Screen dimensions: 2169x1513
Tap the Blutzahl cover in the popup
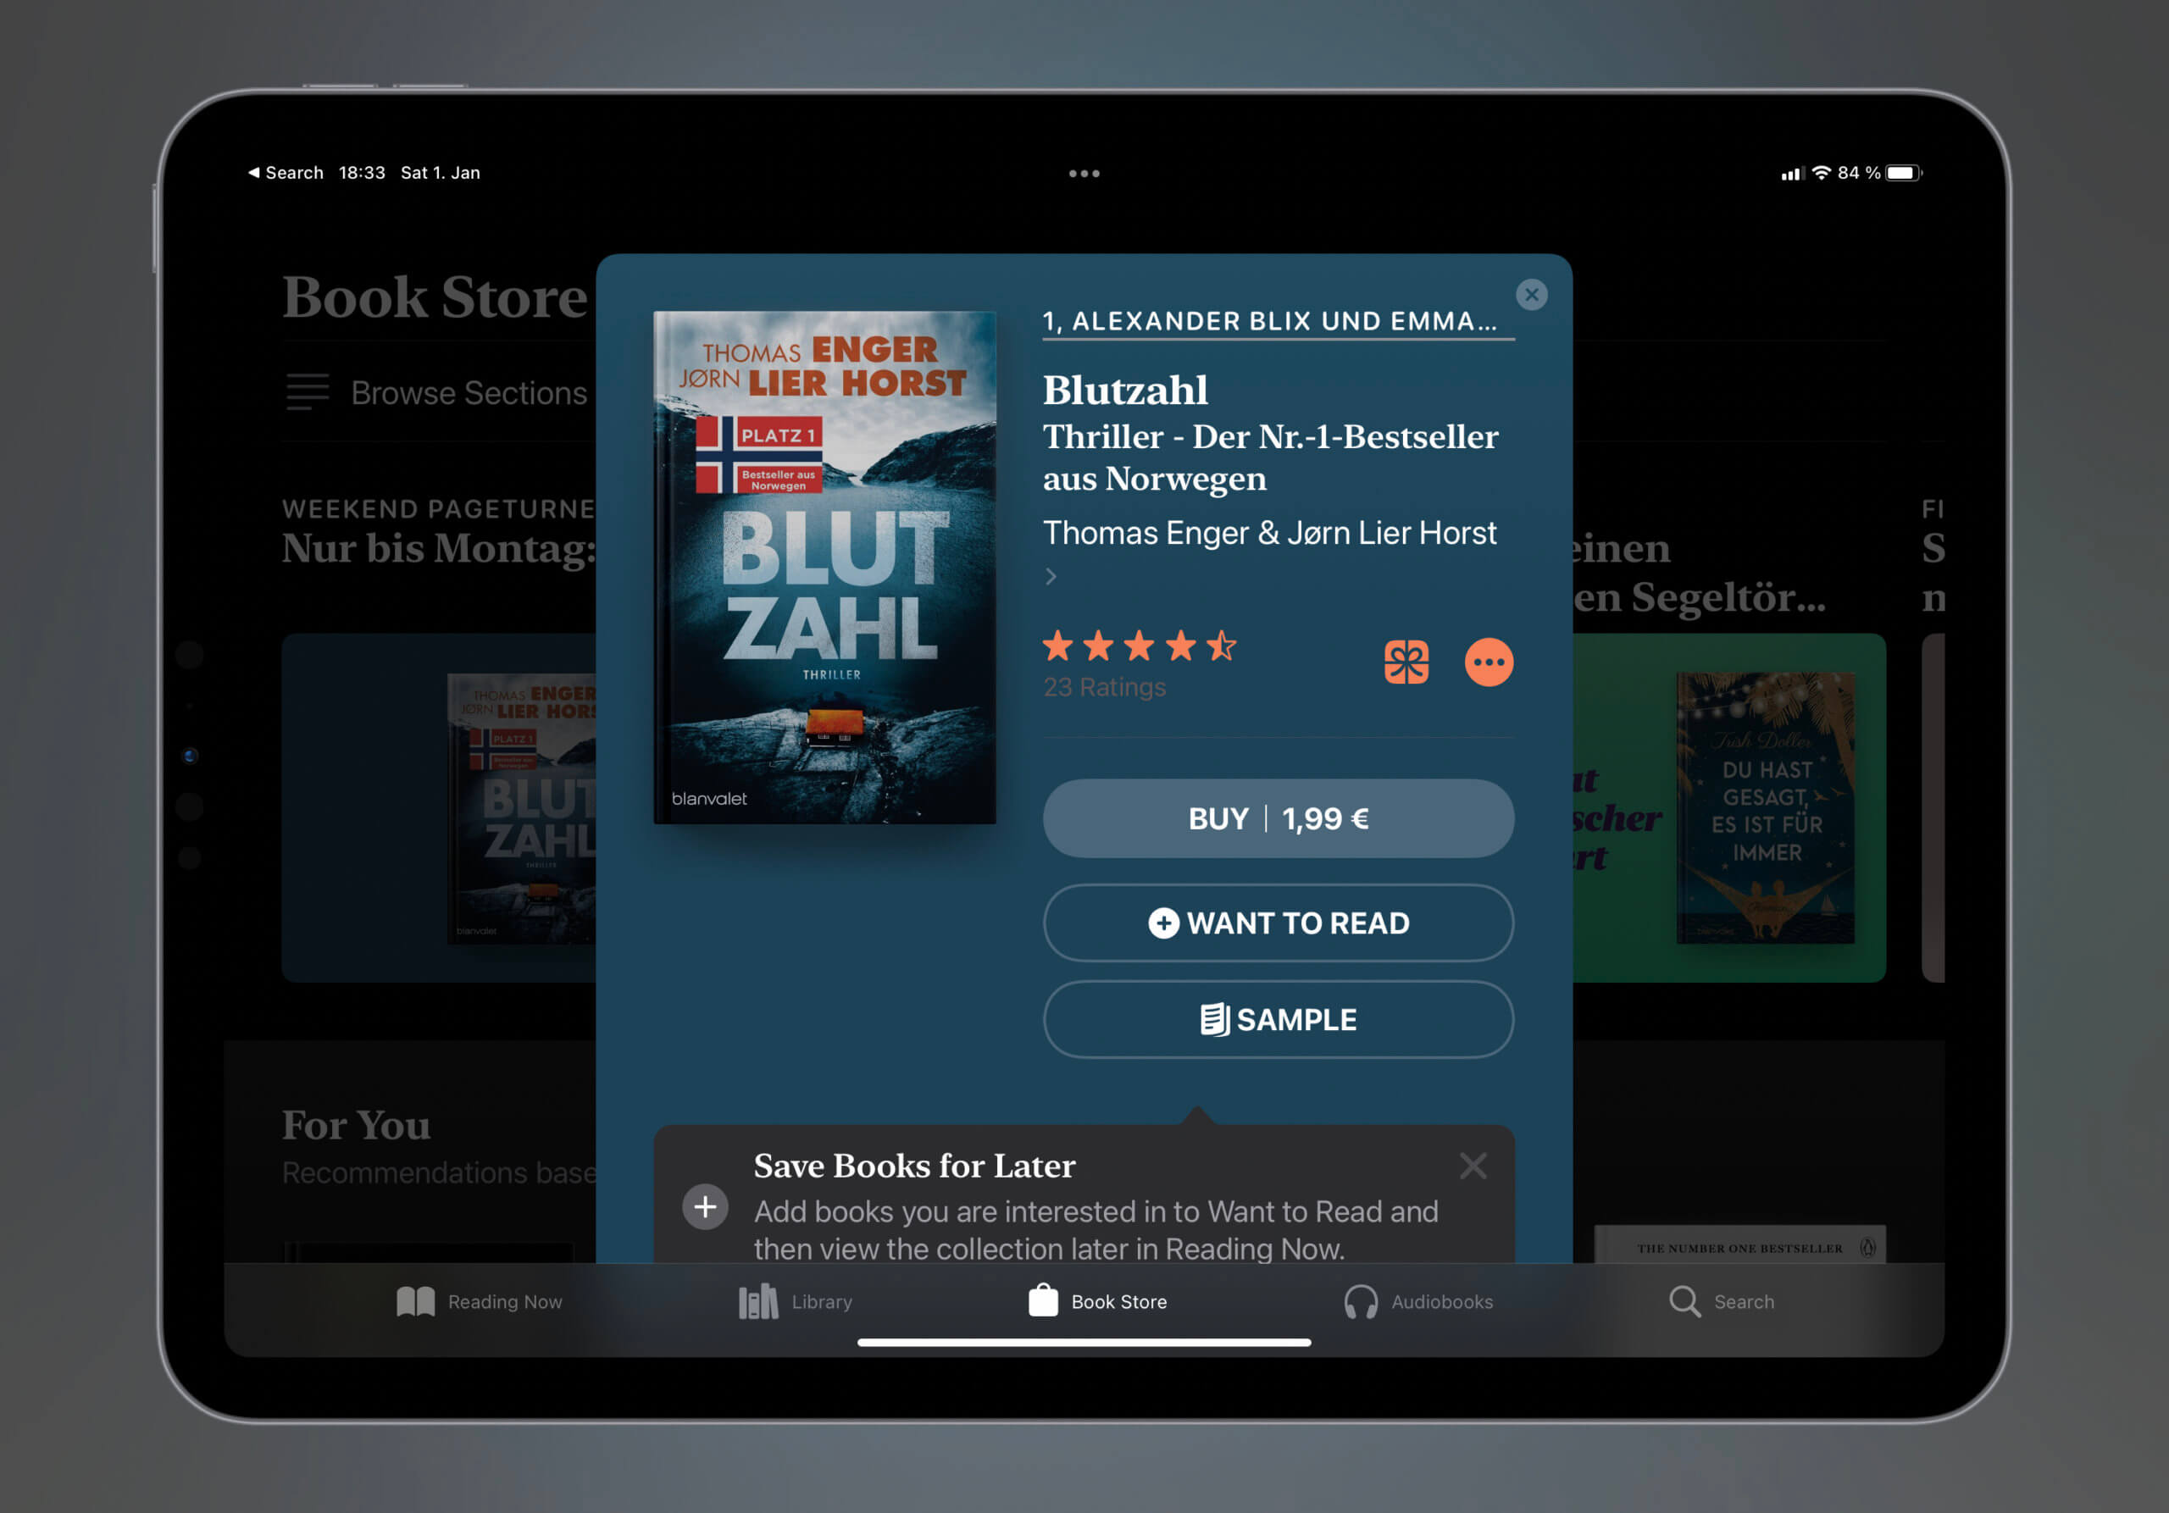824,568
